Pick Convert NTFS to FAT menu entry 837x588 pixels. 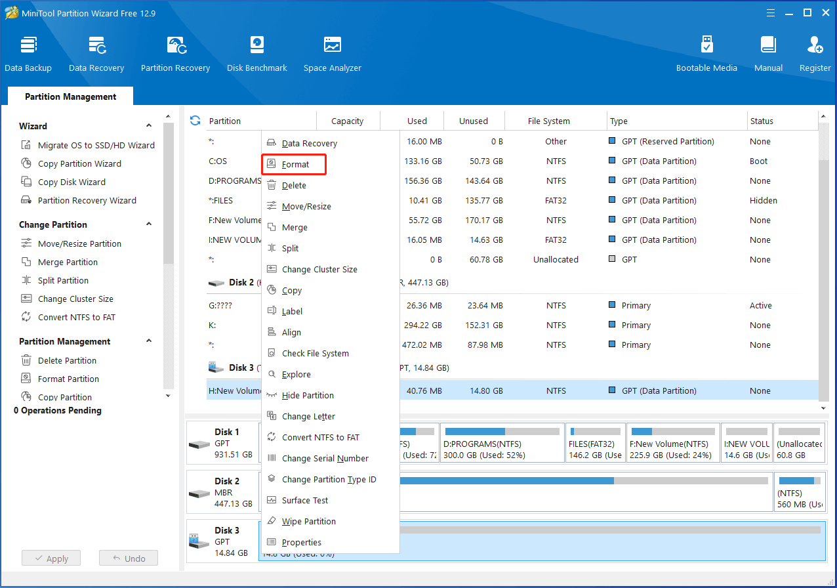[x=320, y=438]
